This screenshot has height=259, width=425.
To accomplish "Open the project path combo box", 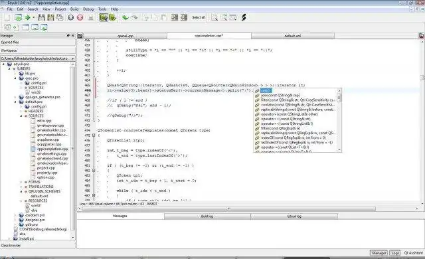I will click(x=38, y=58).
